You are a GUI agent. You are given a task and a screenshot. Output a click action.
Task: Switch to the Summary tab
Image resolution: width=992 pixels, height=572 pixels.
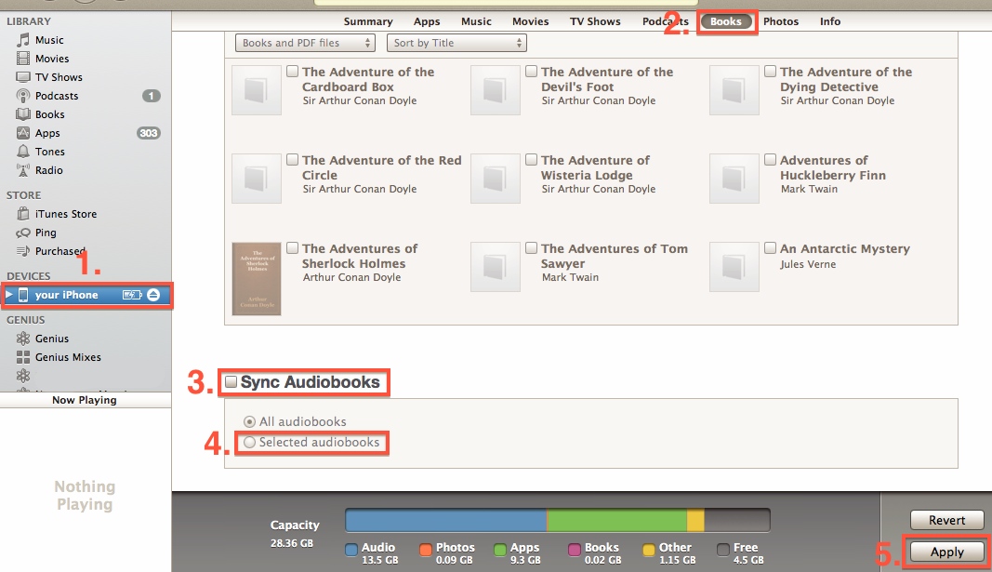368,21
